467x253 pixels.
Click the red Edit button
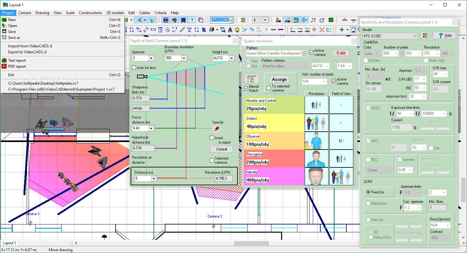point(341,53)
